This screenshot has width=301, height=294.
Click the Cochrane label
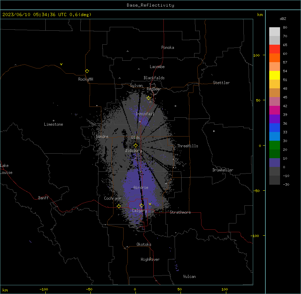[112, 198]
